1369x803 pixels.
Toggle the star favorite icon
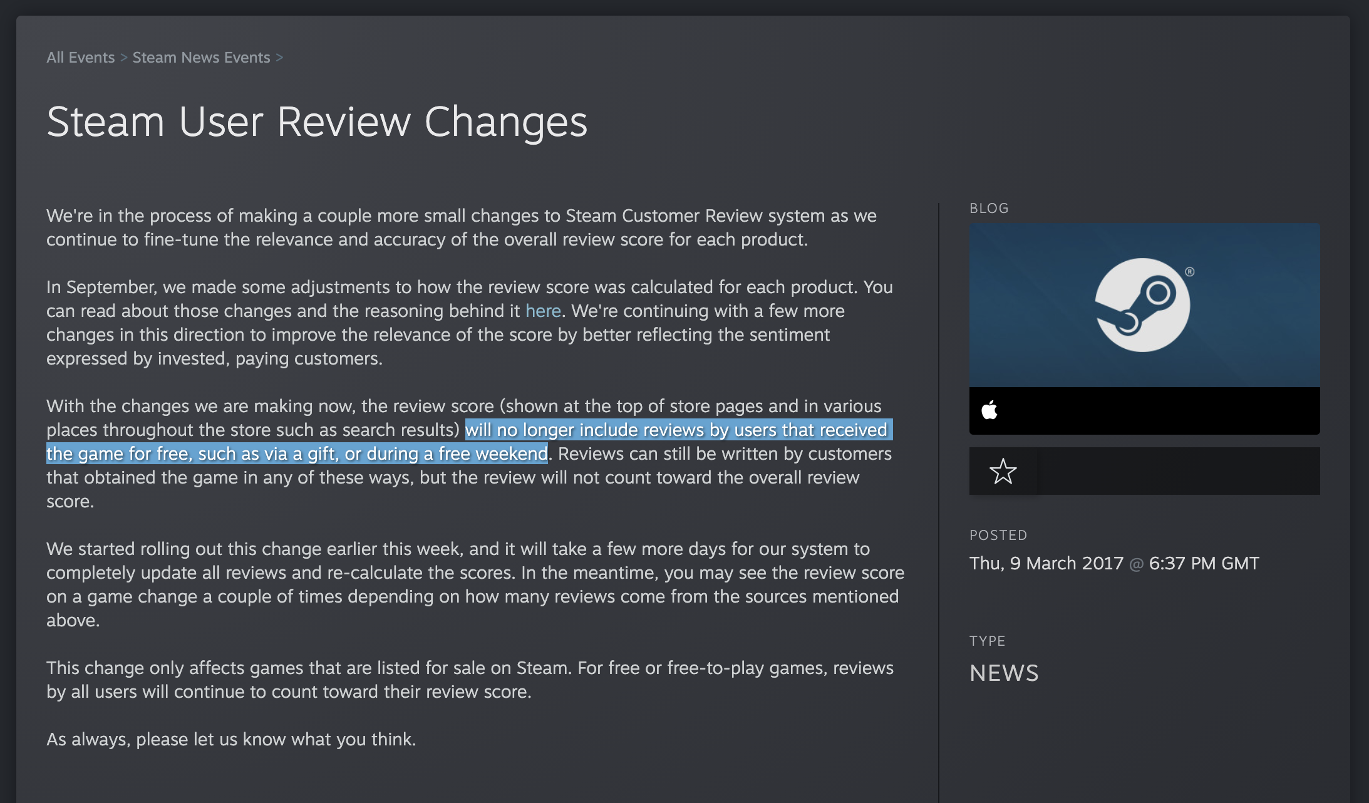(x=1003, y=471)
